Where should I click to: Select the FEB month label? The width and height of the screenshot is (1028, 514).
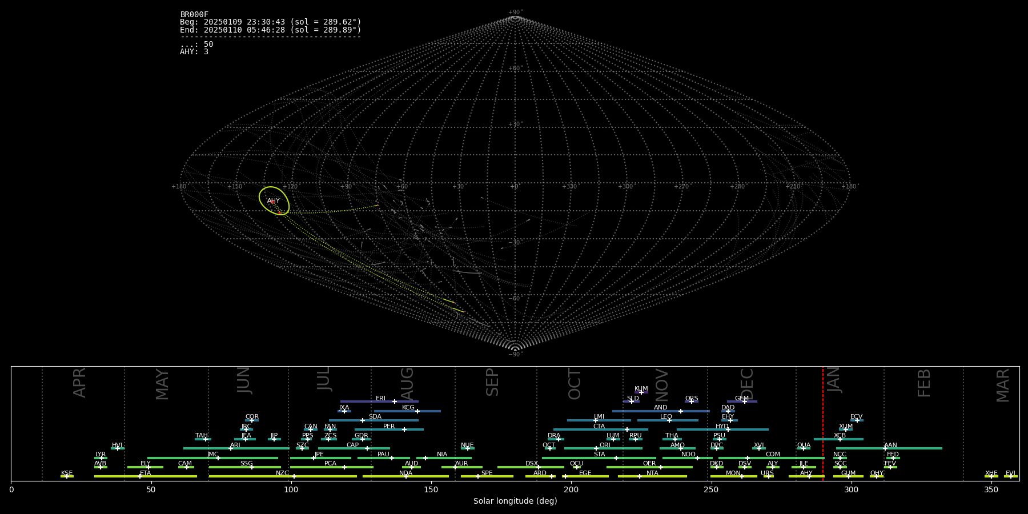click(924, 383)
